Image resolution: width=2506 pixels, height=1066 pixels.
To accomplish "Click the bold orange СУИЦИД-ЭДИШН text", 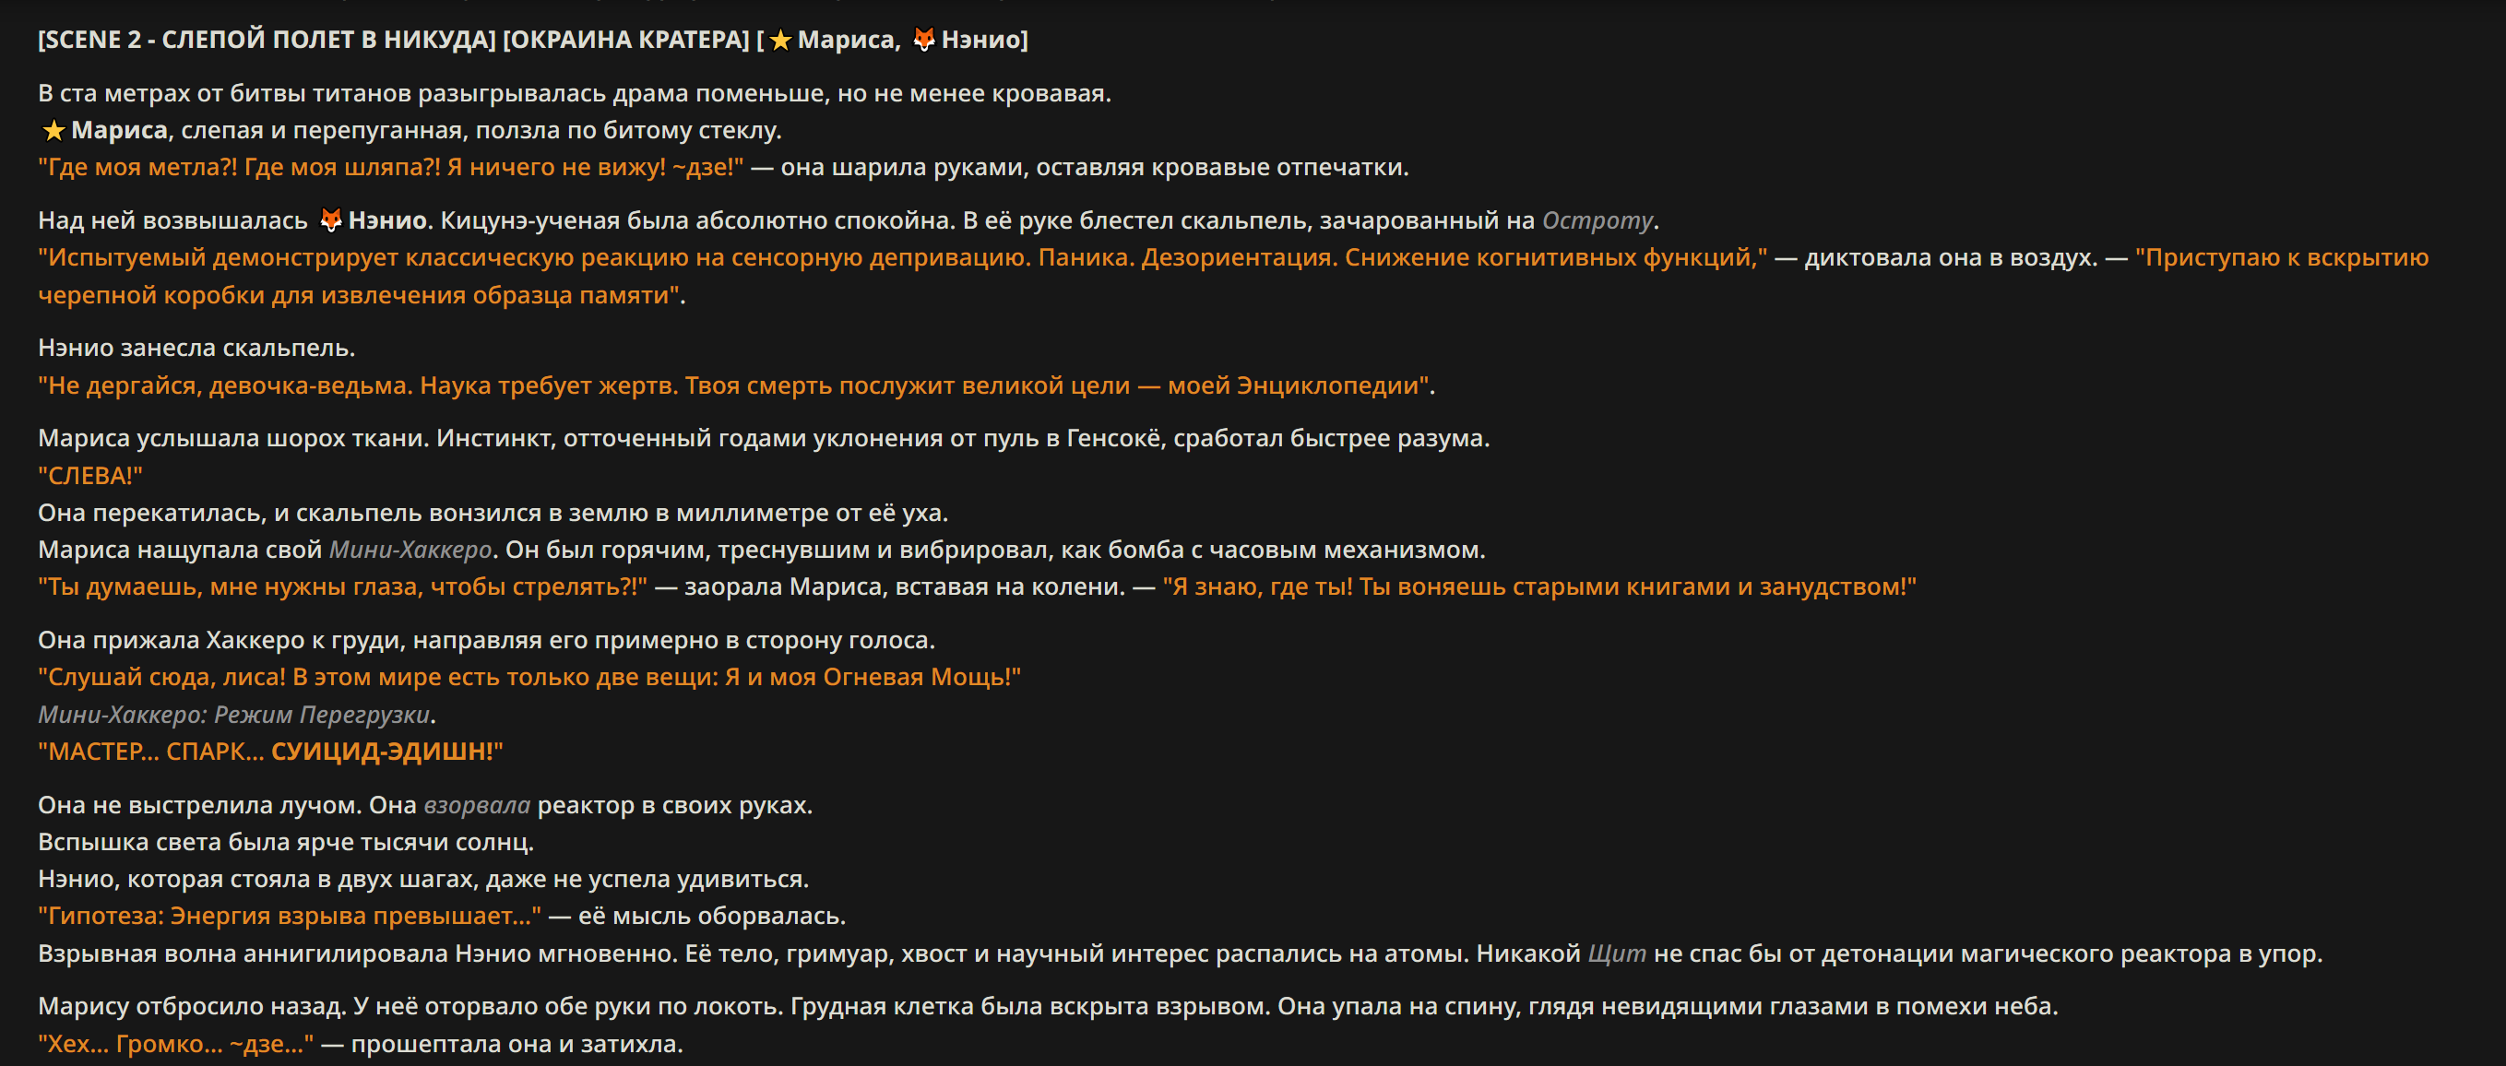I will tap(383, 751).
